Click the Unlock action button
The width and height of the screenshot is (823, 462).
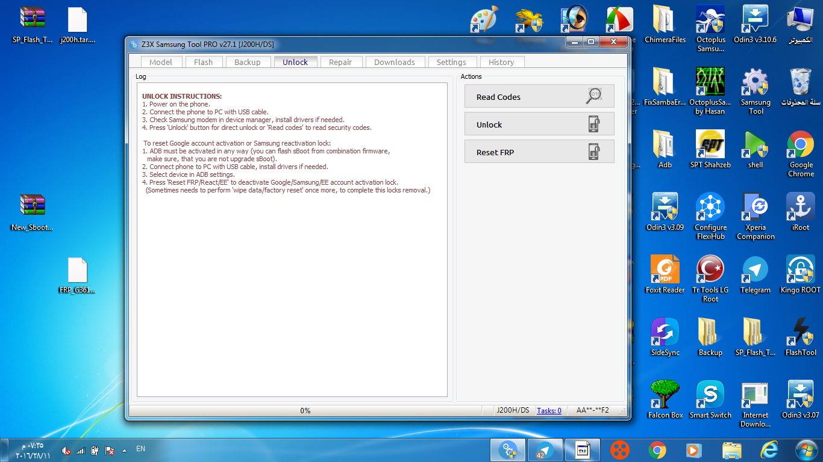click(539, 124)
